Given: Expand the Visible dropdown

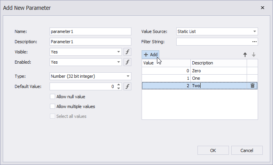Looking at the screenshot, I should coord(119,52).
